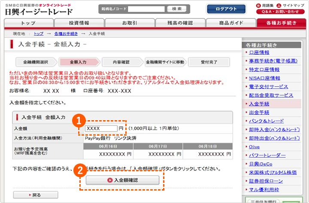Click the red play icon on 入金額確認
The image size is (309, 203).
(x=110, y=180)
